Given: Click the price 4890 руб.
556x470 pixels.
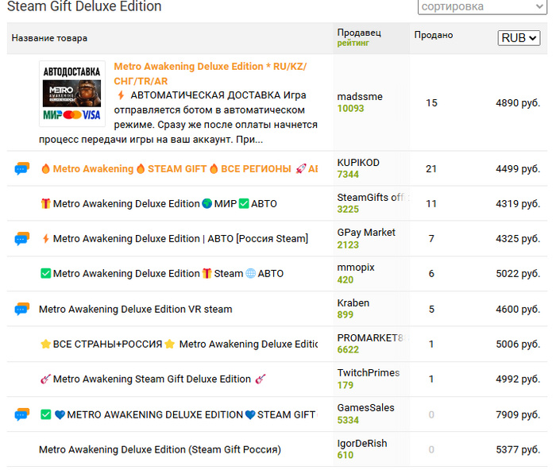Looking at the screenshot, I should pyautogui.click(x=518, y=102).
